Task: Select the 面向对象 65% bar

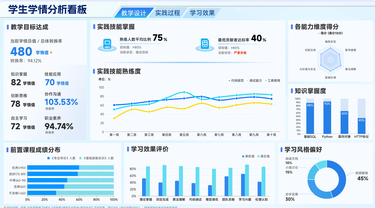Action: point(345,122)
